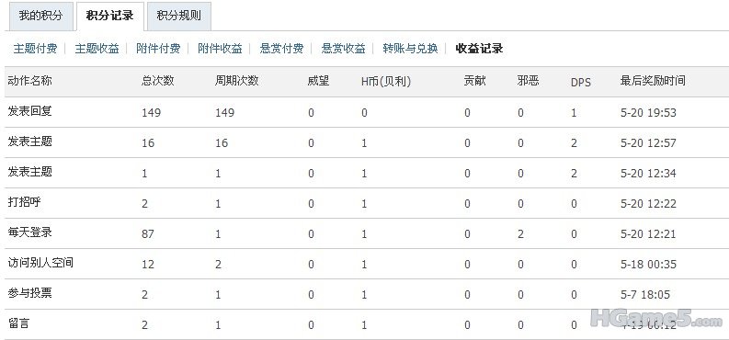The width and height of the screenshot is (729, 340).
Task: Go to 转账与兑换 page
Action: point(410,49)
